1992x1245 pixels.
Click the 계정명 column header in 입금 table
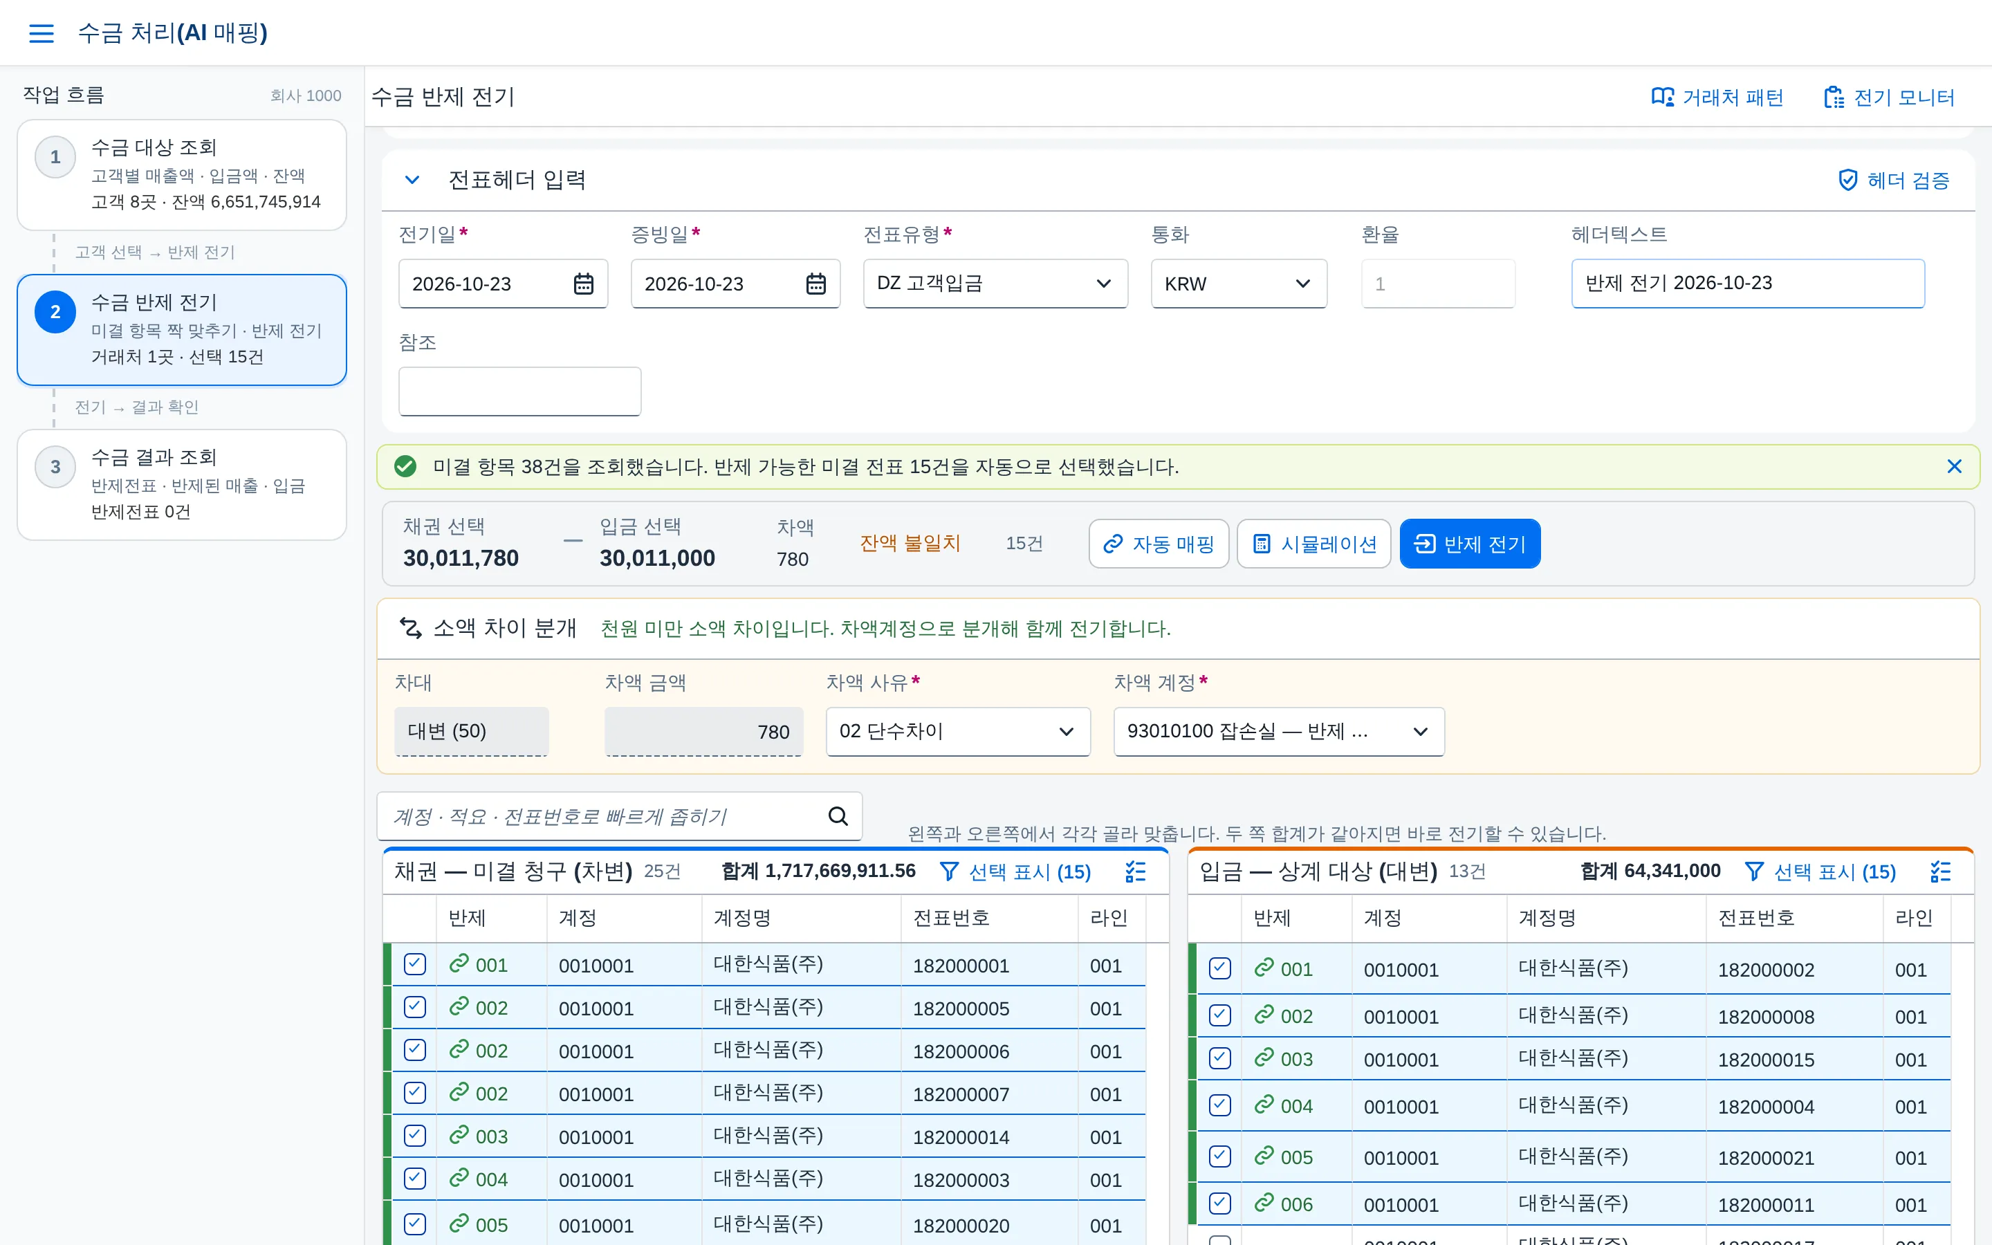click(1605, 918)
